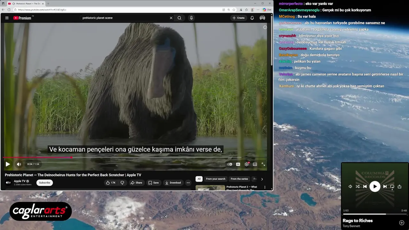Image resolution: width=409 pixels, height=230 pixels.
Task: Click the browser address bar URL
Action: pos(42,10)
